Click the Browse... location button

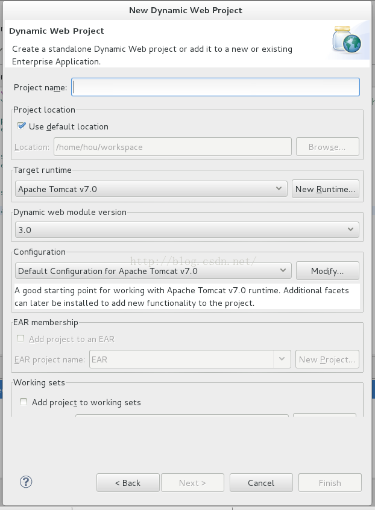[327, 147]
